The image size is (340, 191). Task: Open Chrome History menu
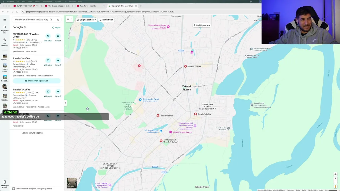click(37, 2)
